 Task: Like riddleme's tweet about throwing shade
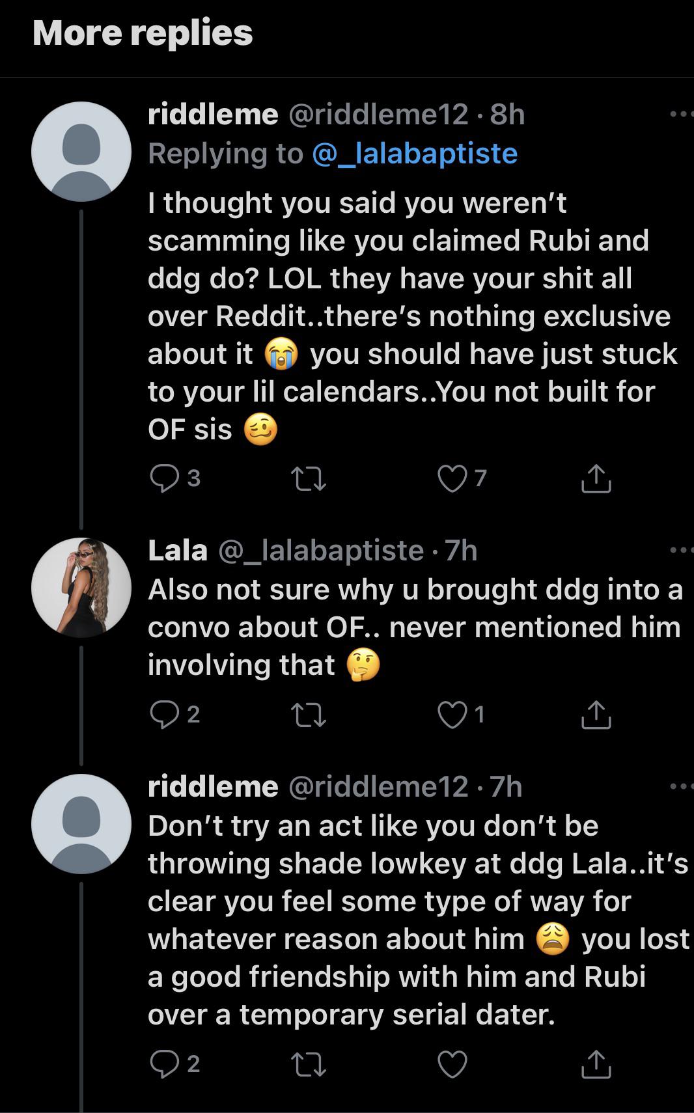pyautogui.click(x=452, y=1064)
